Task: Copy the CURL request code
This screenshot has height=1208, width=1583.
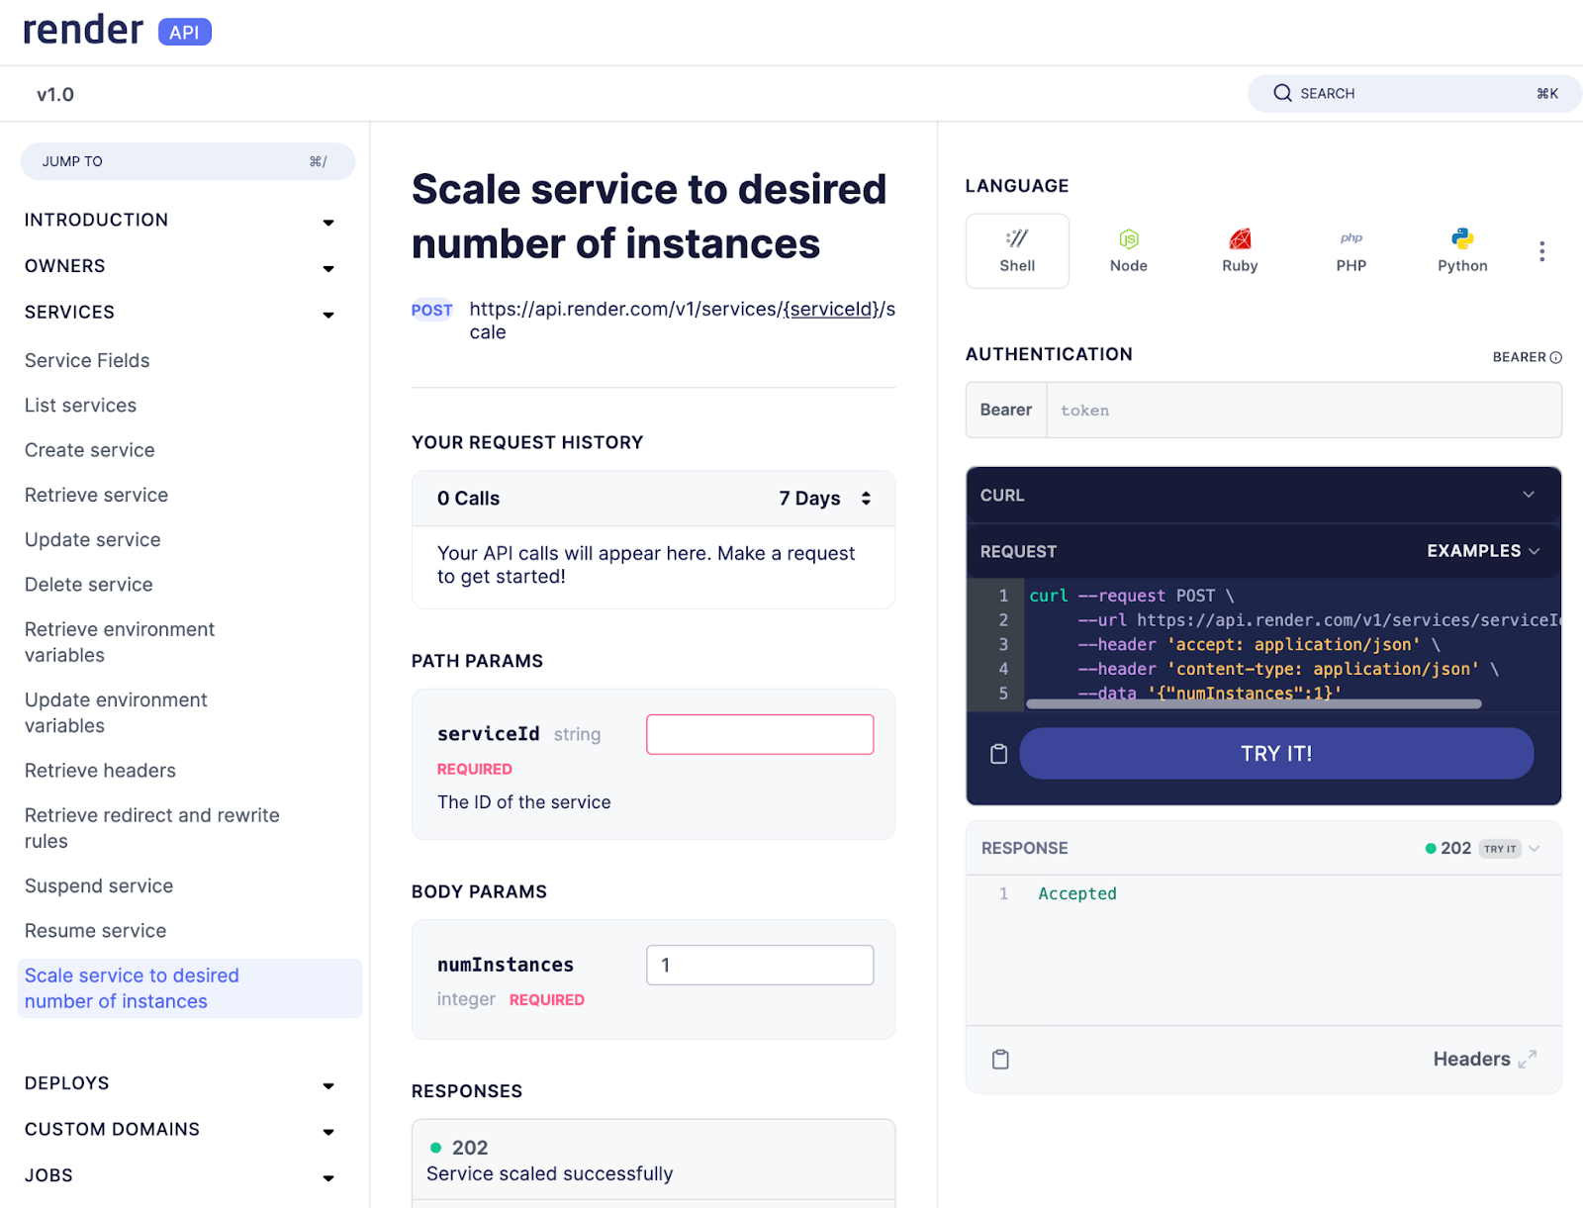Action: coord(997,753)
